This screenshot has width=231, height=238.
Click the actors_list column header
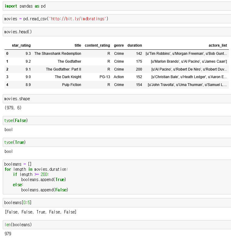pos(218,45)
